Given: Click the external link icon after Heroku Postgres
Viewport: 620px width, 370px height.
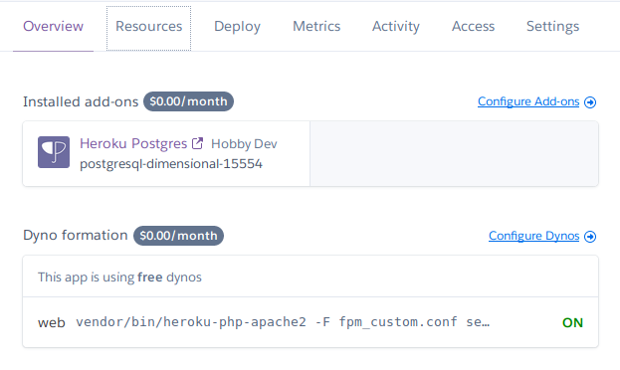Looking at the screenshot, I should pos(197,143).
